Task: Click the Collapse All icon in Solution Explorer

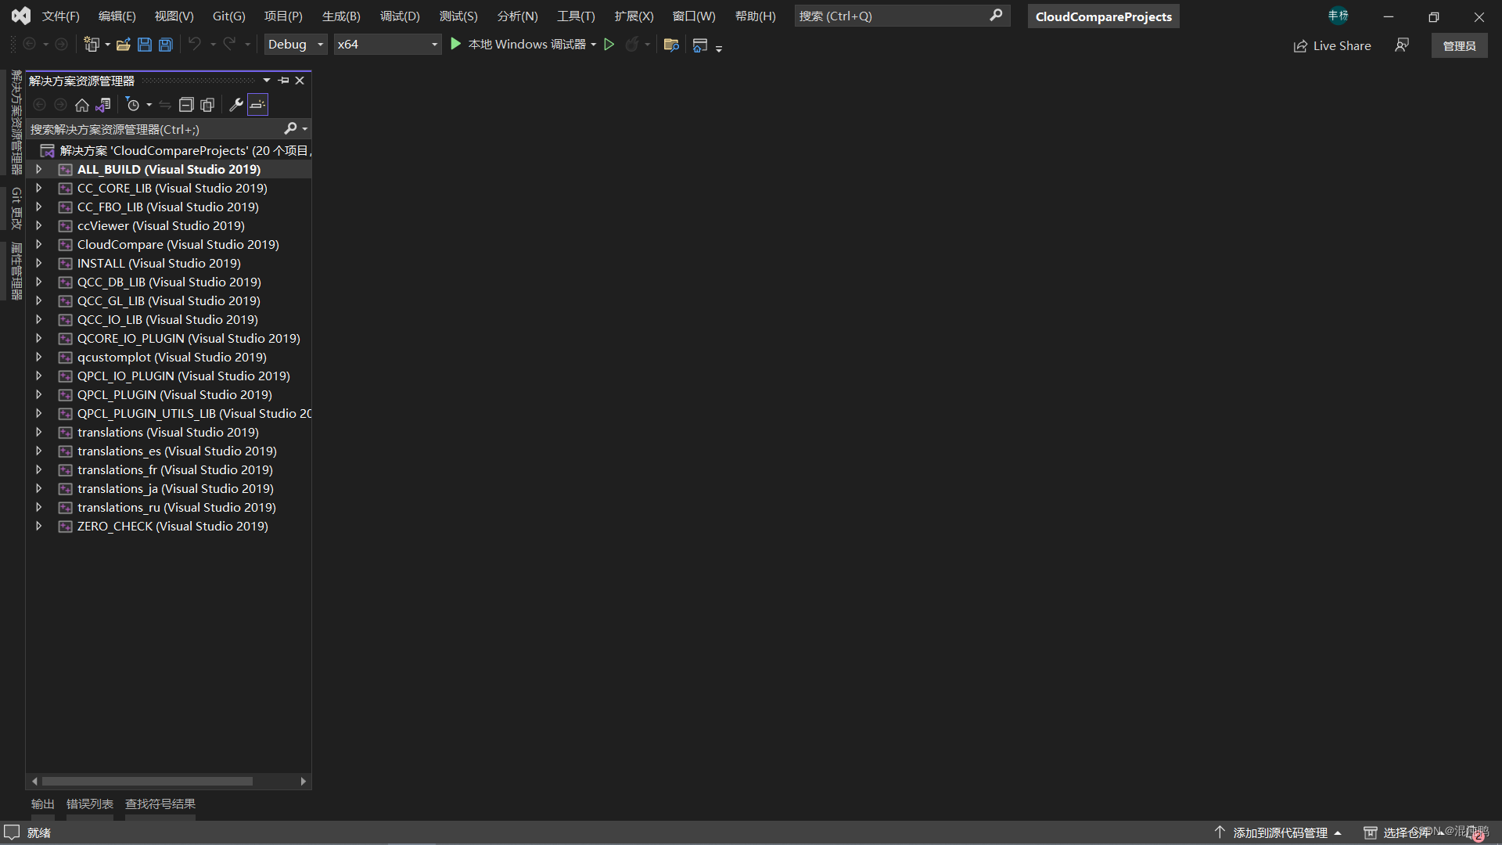Action: 186,105
